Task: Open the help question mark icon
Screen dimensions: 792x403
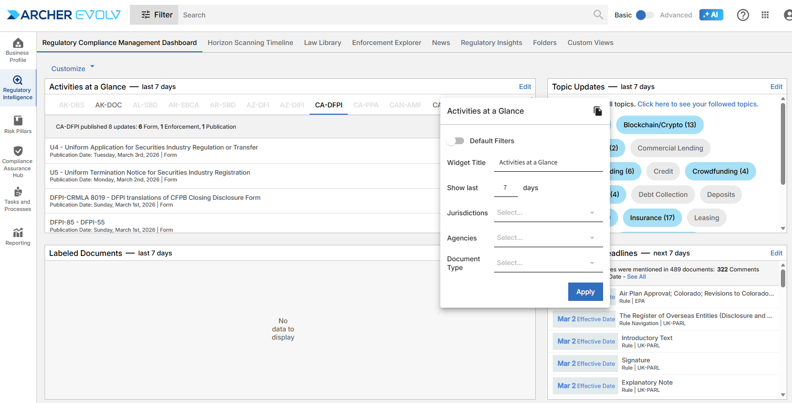Action: point(743,15)
